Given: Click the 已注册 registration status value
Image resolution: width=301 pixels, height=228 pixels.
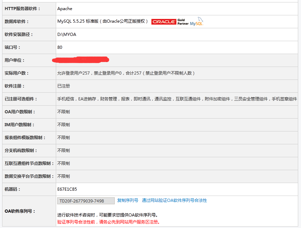Looking at the screenshot, I should 63,86.
